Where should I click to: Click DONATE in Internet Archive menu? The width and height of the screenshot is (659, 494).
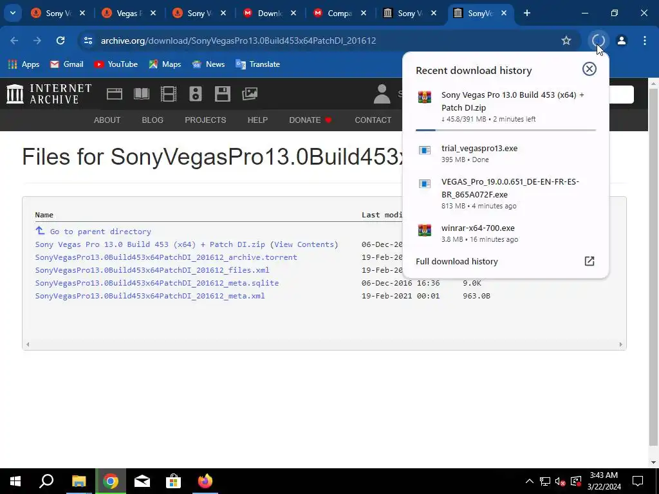coord(310,120)
